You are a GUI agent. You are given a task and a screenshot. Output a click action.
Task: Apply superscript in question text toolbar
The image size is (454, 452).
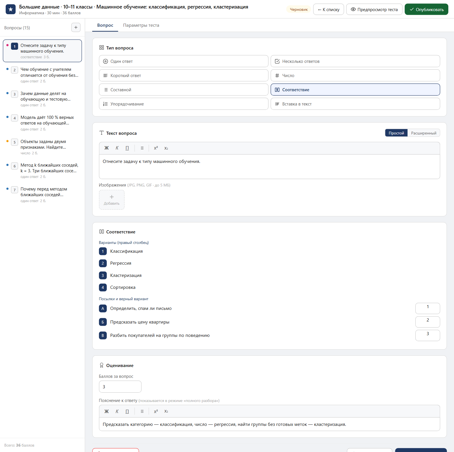tap(156, 148)
